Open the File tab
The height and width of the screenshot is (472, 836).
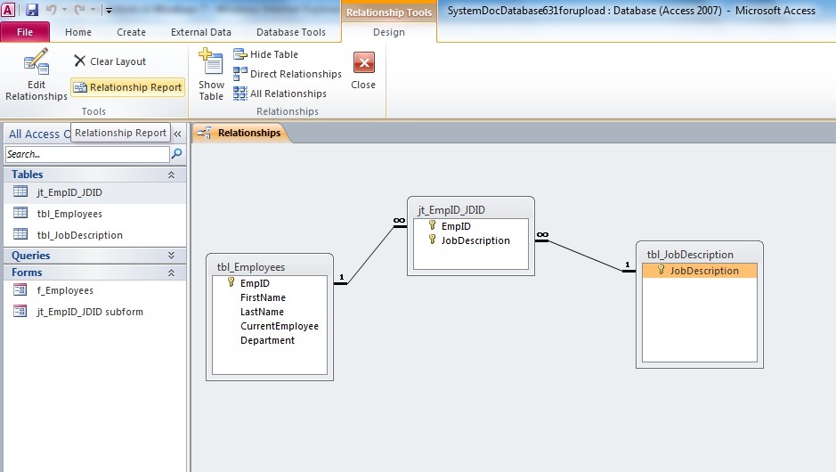(x=26, y=32)
